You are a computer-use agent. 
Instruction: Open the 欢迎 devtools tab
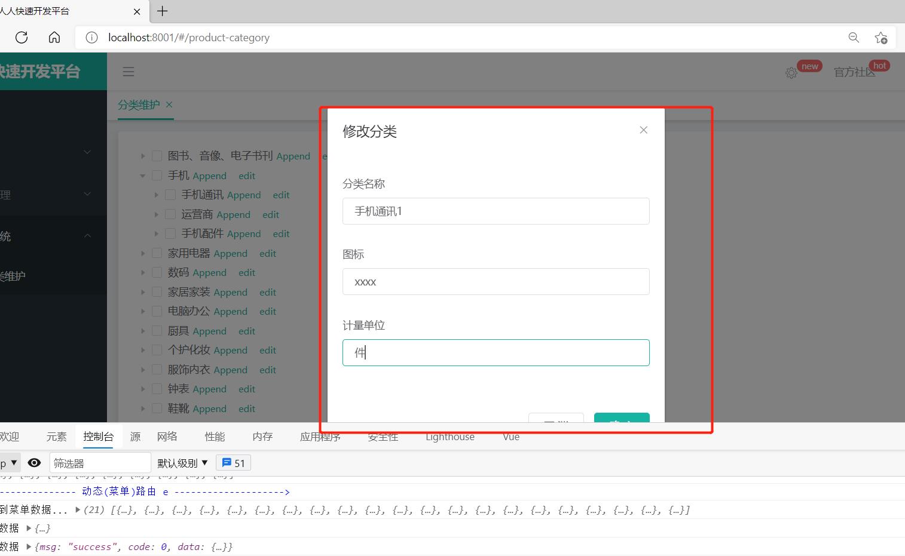(10, 437)
